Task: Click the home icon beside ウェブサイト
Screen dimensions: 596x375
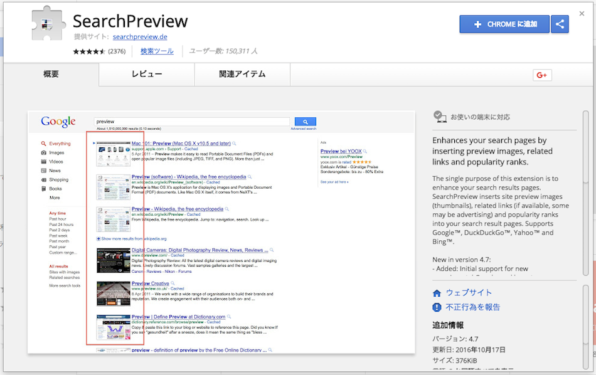Action: [437, 293]
